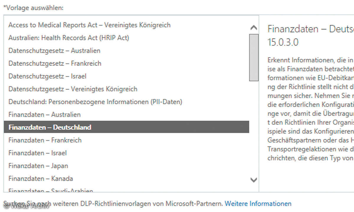Click the scrollbar up arrow
The image size is (354, 212).
[254, 28]
